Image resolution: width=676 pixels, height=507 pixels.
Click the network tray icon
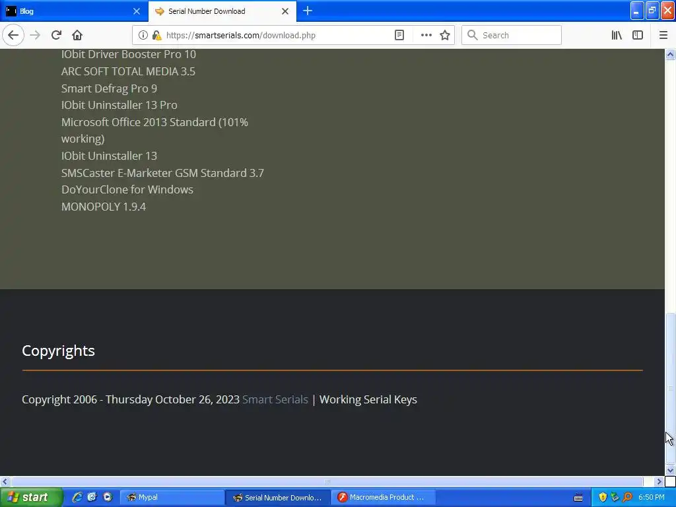(615, 497)
